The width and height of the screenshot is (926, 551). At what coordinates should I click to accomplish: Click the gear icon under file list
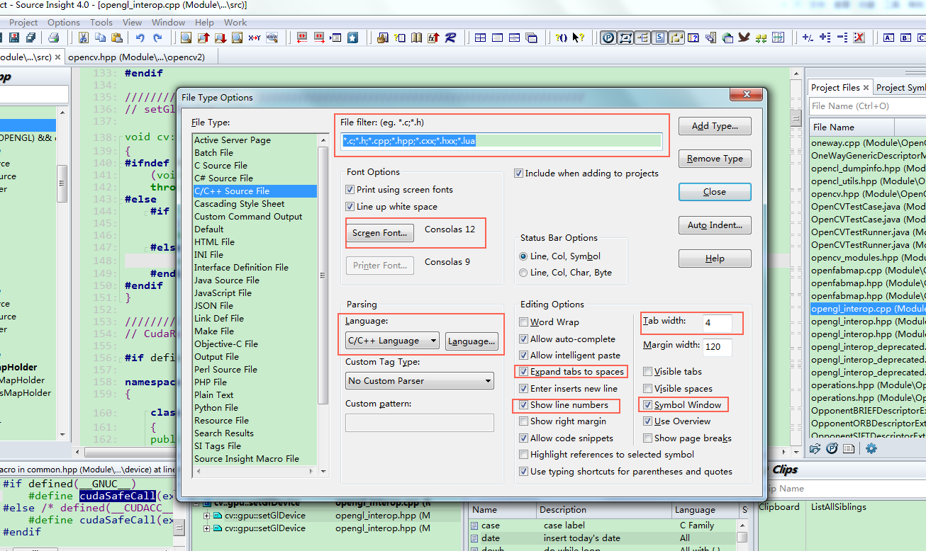coord(871,448)
